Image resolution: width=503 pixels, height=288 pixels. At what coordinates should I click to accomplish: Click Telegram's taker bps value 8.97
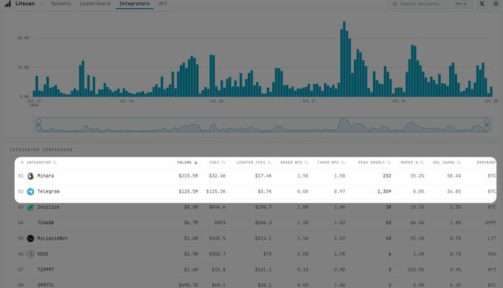click(x=340, y=191)
